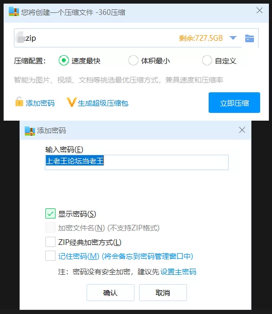Cancel the dialog with 取消 button
The image size is (272, 314).
tap(163, 292)
